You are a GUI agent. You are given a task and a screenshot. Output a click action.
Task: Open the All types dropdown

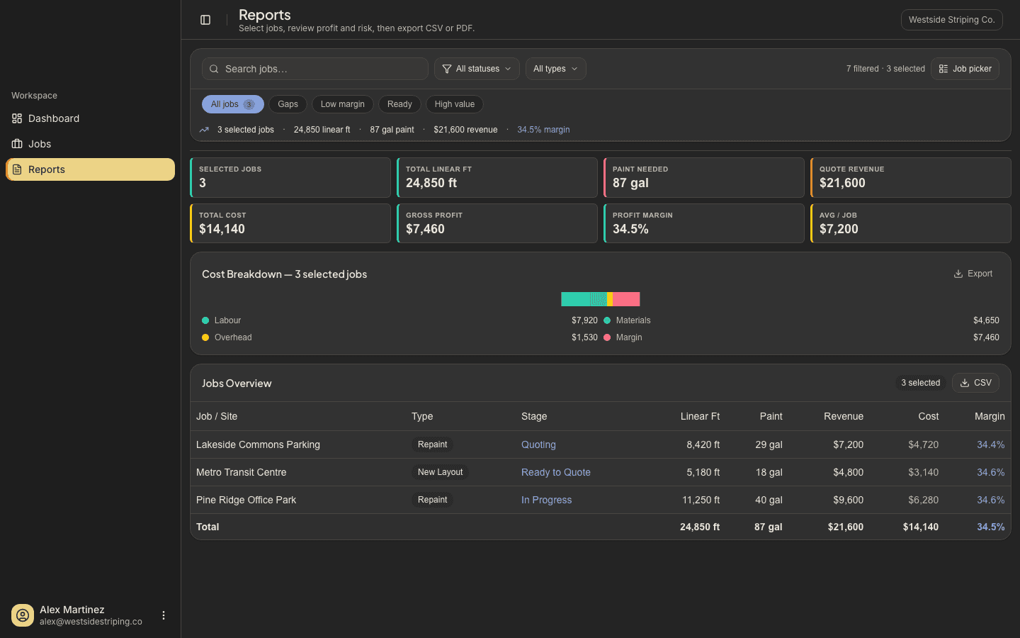pyautogui.click(x=556, y=69)
